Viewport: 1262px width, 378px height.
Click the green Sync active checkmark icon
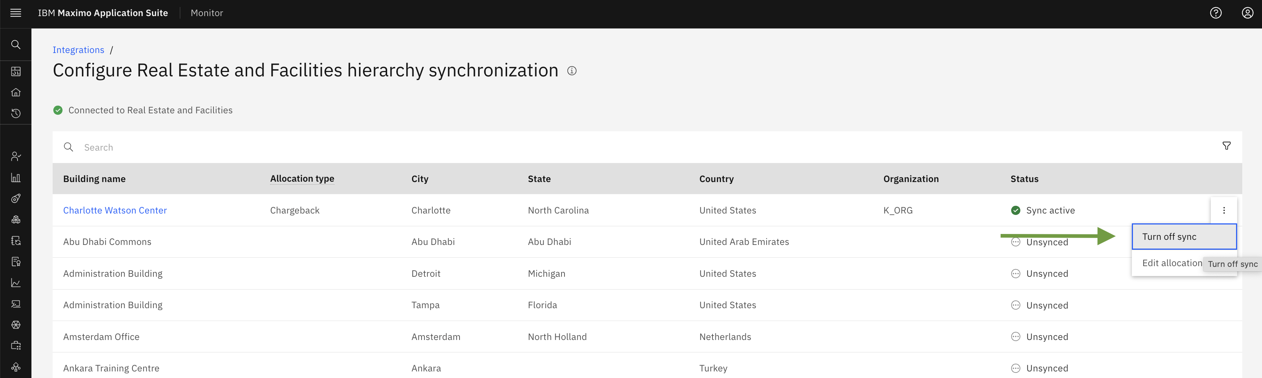[1016, 211]
